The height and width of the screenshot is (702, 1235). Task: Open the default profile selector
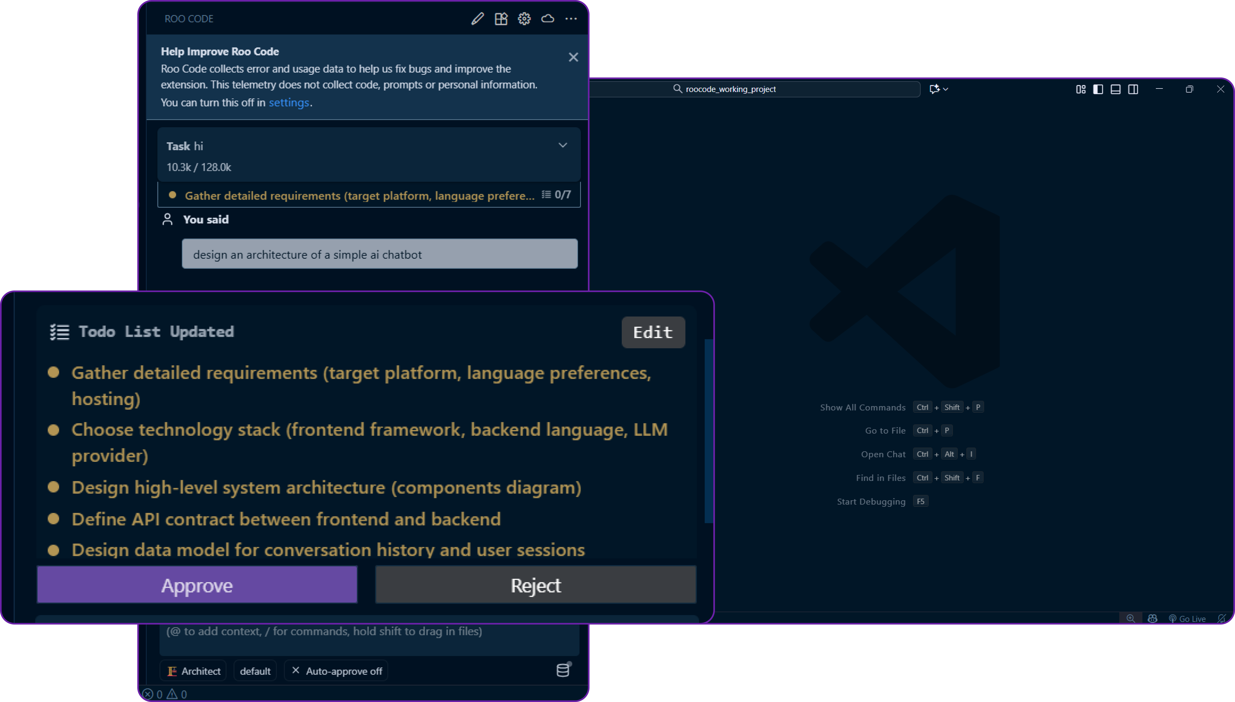click(255, 671)
